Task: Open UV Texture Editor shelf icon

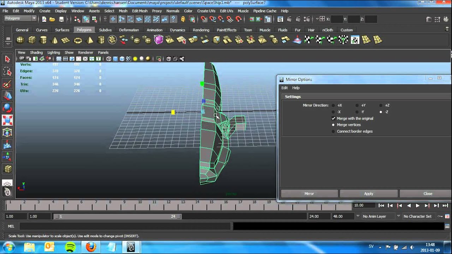Action: (355, 40)
